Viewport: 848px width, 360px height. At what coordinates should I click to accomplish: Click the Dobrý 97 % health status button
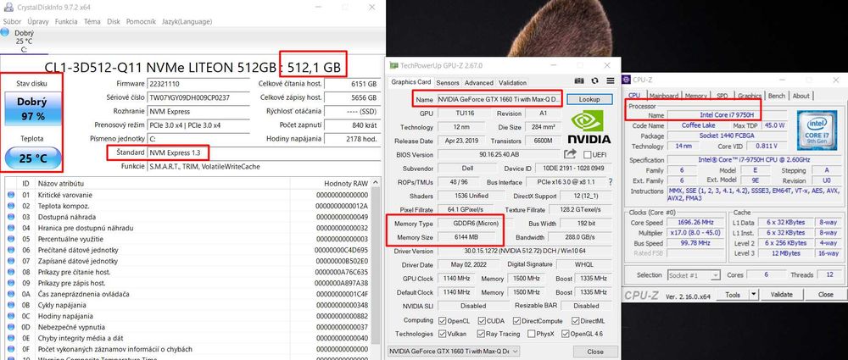[32, 108]
